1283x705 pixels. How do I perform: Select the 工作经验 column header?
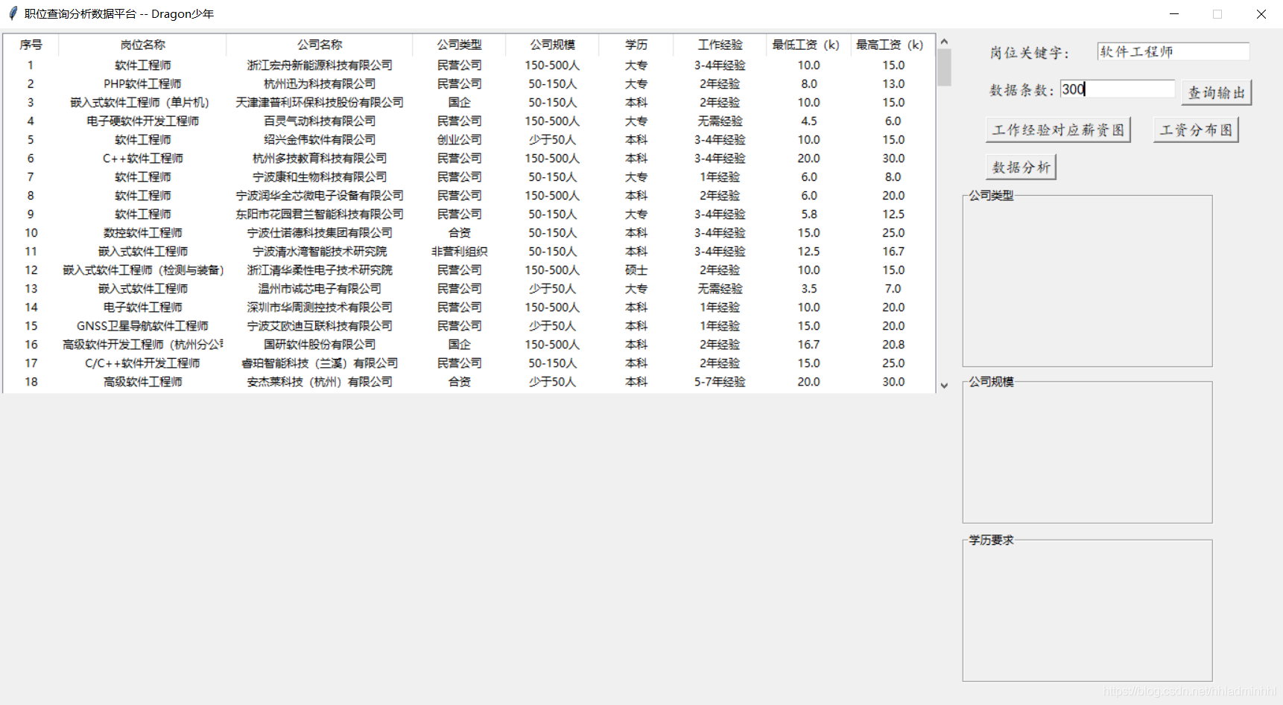(720, 45)
